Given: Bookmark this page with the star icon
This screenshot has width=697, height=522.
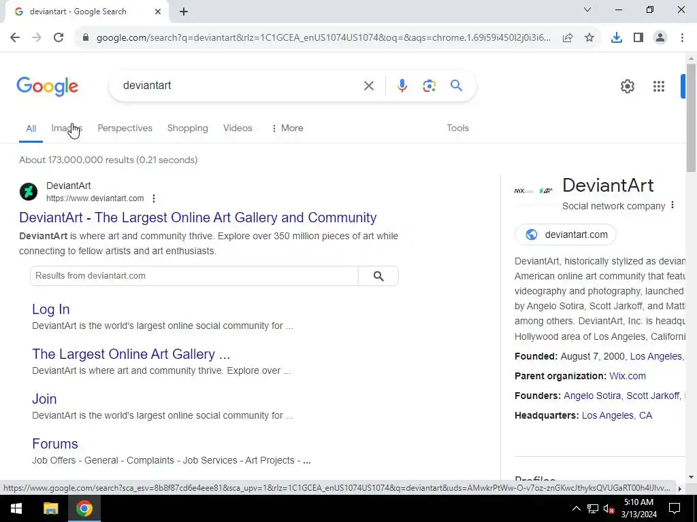Looking at the screenshot, I should point(589,38).
